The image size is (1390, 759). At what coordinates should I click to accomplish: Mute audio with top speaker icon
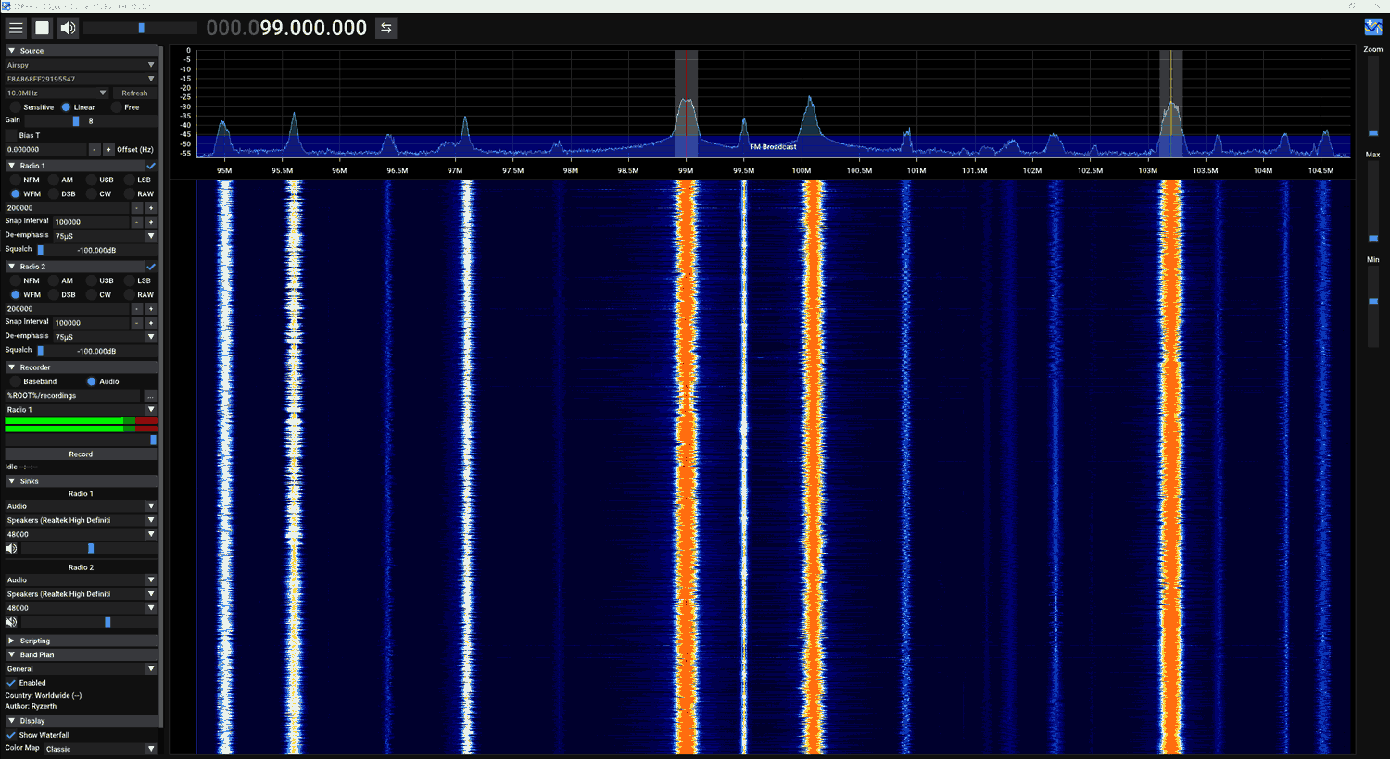[x=68, y=28]
